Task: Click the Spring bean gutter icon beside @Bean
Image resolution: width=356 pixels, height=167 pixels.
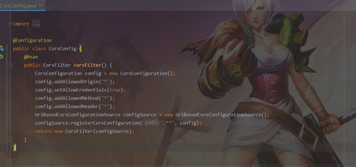Action: pos(1,57)
